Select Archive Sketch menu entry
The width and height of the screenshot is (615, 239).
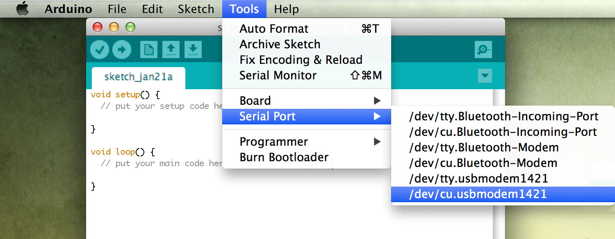coord(307,44)
